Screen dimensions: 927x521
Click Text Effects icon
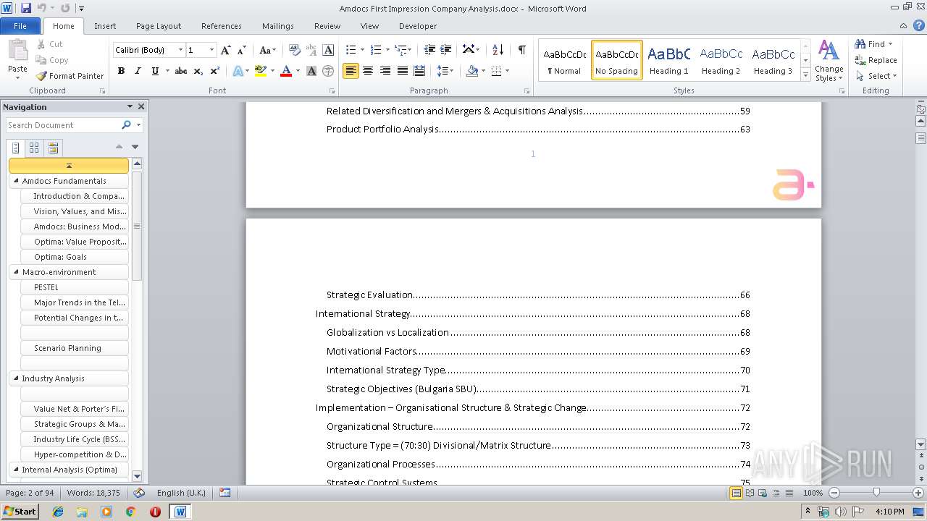coord(238,71)
